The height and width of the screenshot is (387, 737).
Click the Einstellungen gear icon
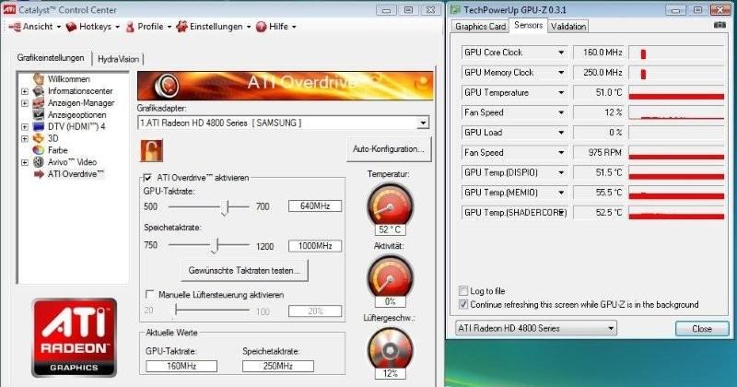[181, 27]
